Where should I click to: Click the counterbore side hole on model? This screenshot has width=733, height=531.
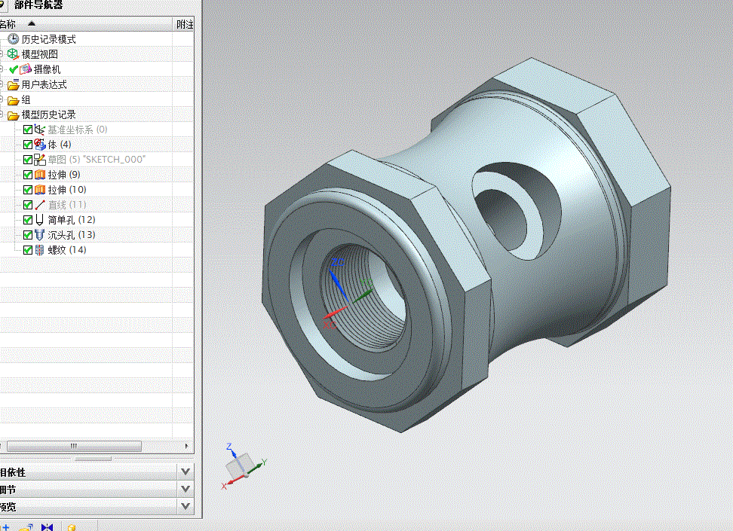(x=516, y=211)
